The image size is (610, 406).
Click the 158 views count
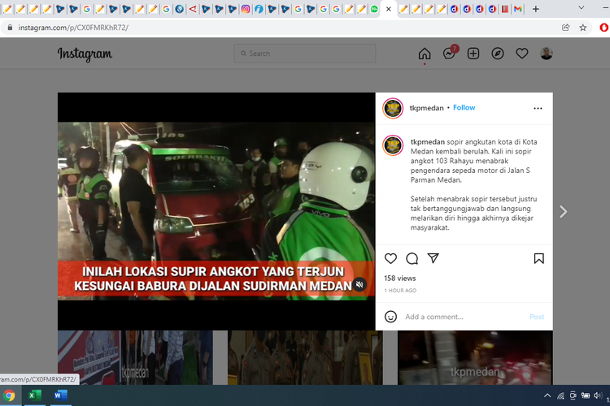pos(400,279)
